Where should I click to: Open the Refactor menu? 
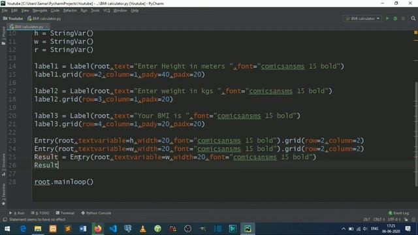(x=70, y=10)
